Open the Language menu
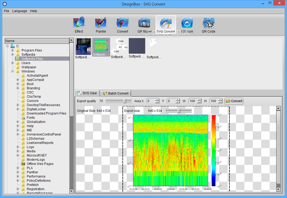The width and height of the screenshot is (287, 198). 20,11
